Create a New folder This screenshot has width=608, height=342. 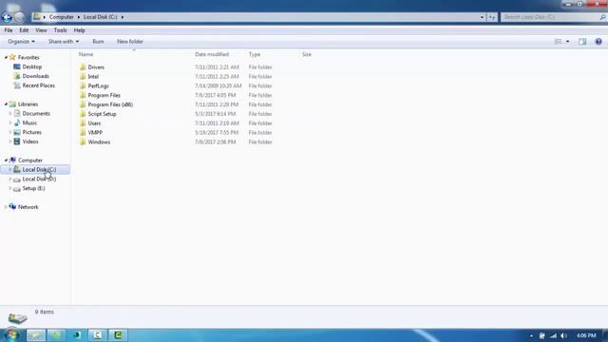[130, 42]
